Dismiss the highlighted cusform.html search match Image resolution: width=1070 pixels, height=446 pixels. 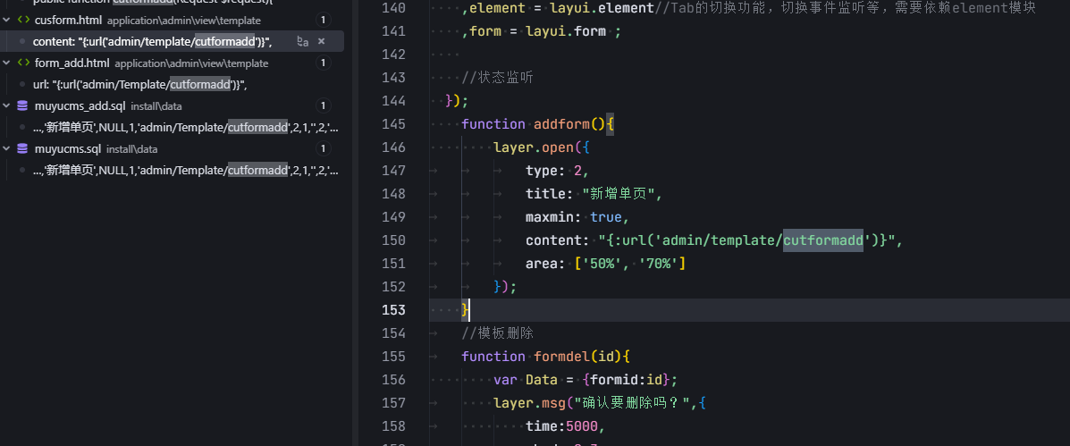click(x=322, y=41)
